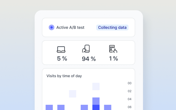Click the 00 hour axis label
This screenshot has height=110, width=176.
[130, 83]
